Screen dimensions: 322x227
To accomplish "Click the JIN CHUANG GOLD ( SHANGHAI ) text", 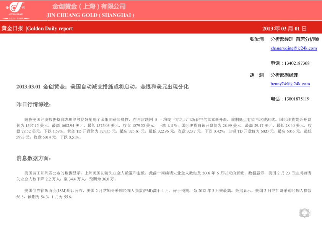I will pos(90,15).
